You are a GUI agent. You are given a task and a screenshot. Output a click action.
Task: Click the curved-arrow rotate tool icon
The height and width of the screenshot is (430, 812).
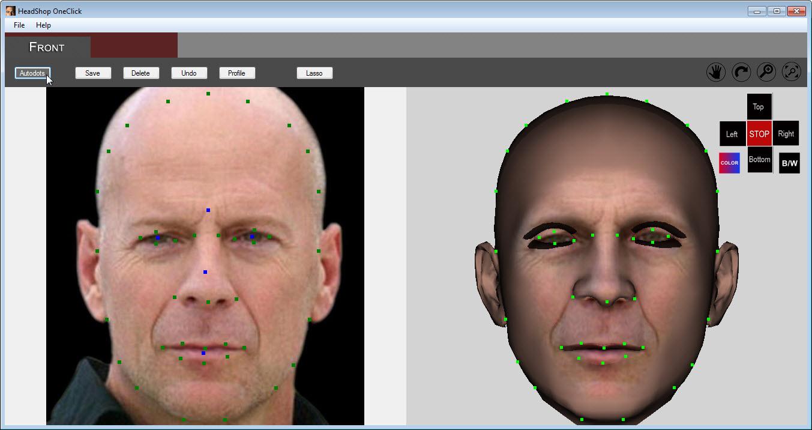pyautogui.click(x=741, y=73)
